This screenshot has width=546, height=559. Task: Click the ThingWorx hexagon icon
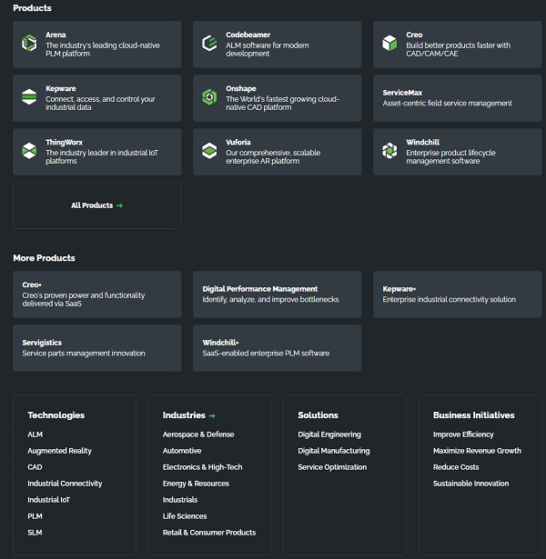29,151
